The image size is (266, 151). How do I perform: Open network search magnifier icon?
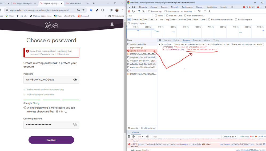tap(143, 11)
